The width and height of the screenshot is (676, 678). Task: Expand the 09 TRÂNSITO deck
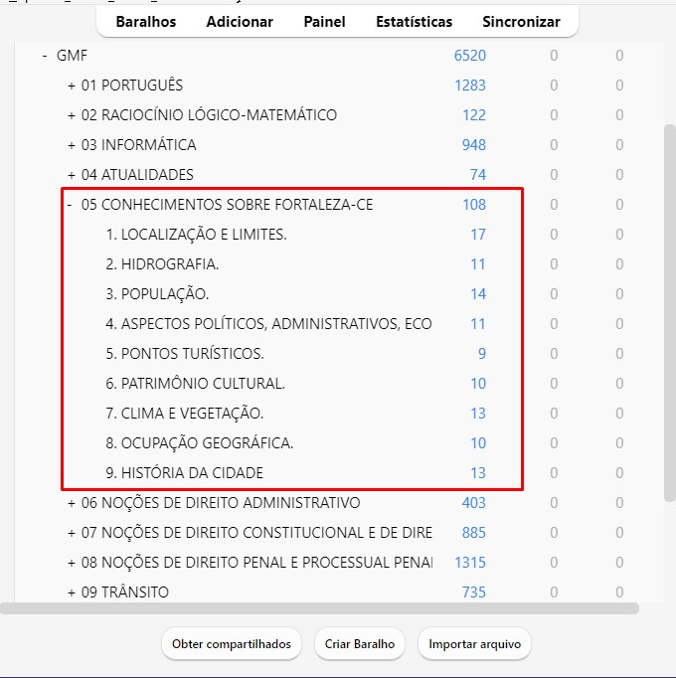[72, 593]
